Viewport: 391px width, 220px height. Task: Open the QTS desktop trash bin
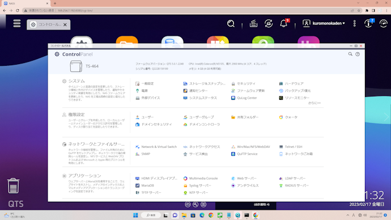13,186
